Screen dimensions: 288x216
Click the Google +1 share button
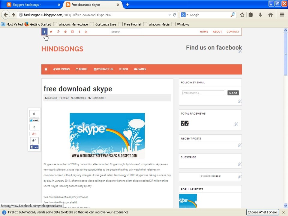(x=34, y=134)
